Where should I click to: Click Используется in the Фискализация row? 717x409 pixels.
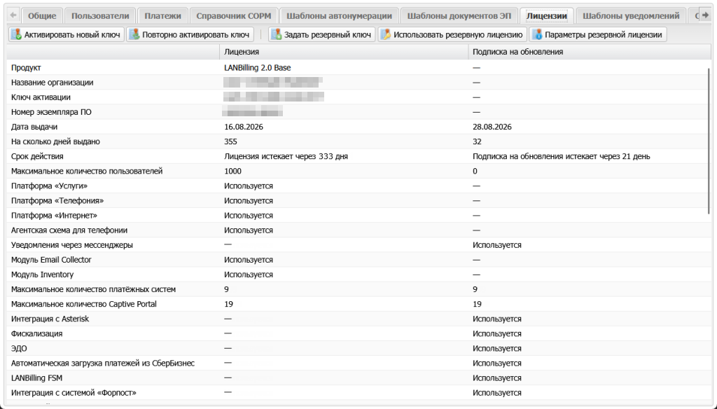496,333
